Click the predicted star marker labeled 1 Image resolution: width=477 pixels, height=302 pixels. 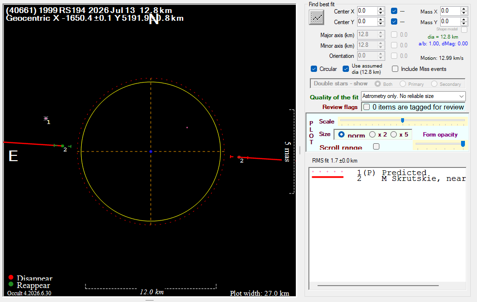[46, 118]
